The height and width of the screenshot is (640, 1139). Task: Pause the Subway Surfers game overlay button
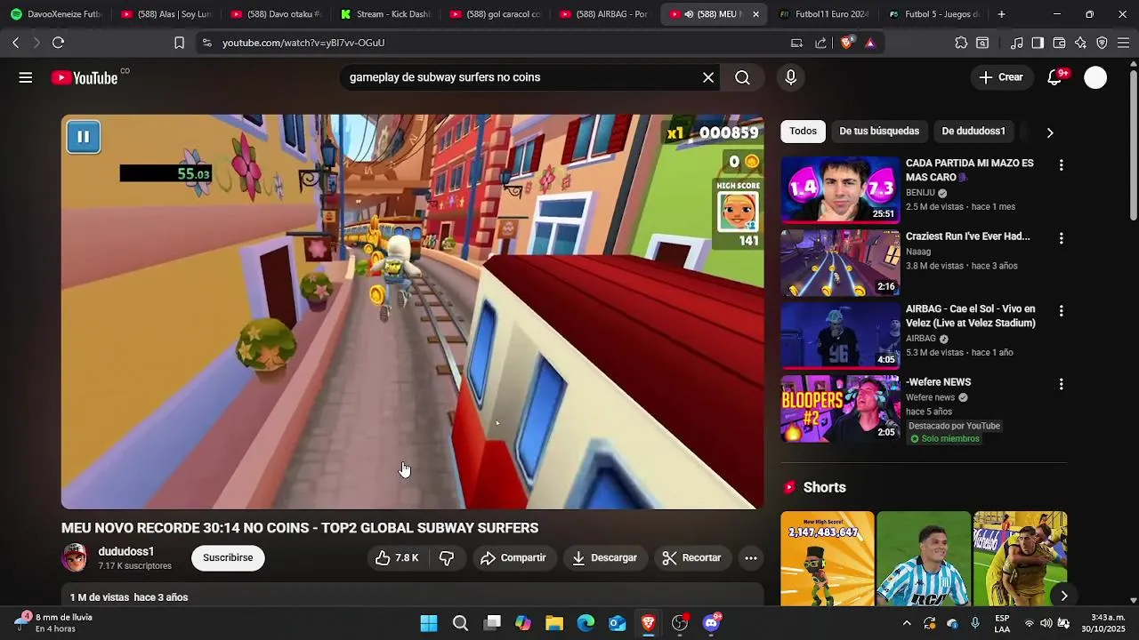tap(83, 137)
